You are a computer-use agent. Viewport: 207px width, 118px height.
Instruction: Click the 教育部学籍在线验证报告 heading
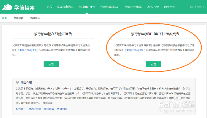pos(53,34)
